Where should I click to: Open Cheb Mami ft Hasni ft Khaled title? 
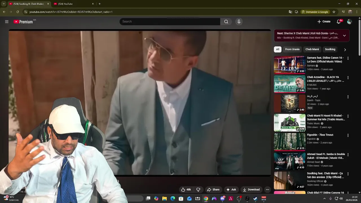(326, 118)
